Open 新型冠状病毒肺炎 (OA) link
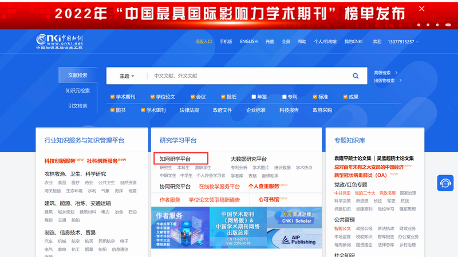 click(361, 175)
